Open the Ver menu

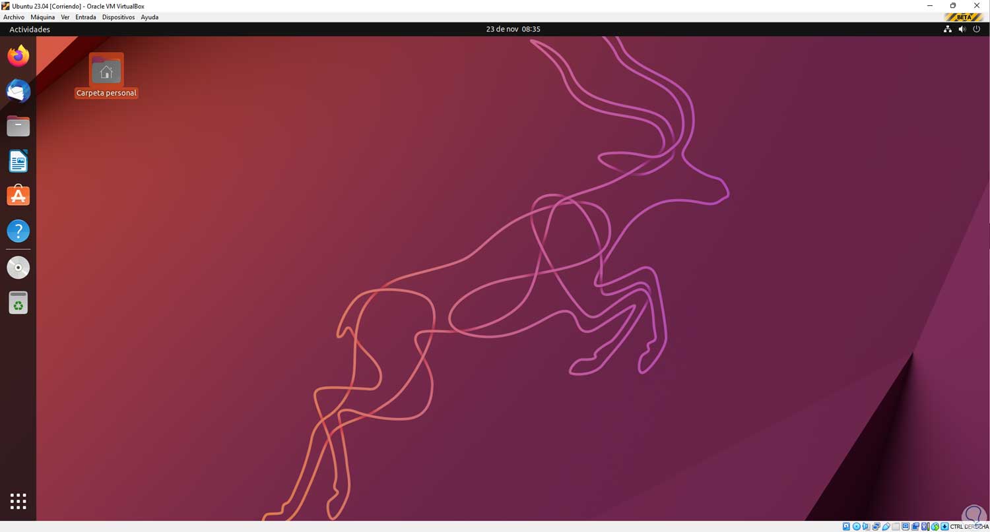pyautogui.click(x=65, y=17)
